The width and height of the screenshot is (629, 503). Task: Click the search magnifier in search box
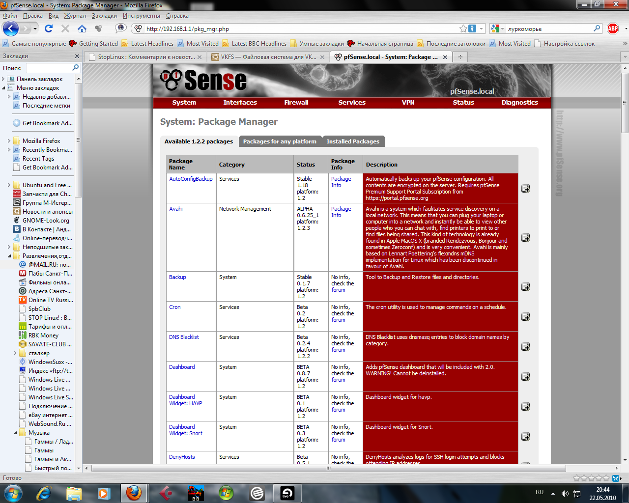coord(597,28)
